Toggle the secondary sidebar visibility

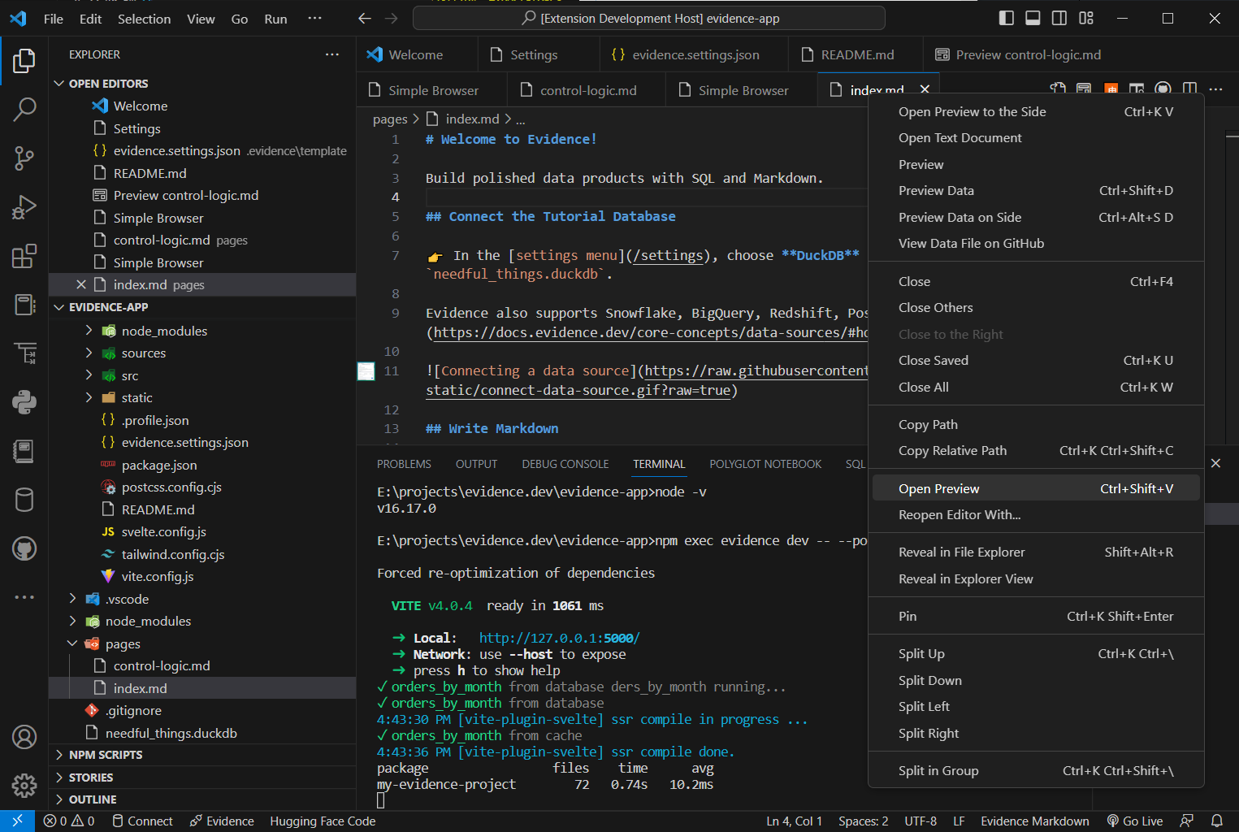(x=1059, y=17)
